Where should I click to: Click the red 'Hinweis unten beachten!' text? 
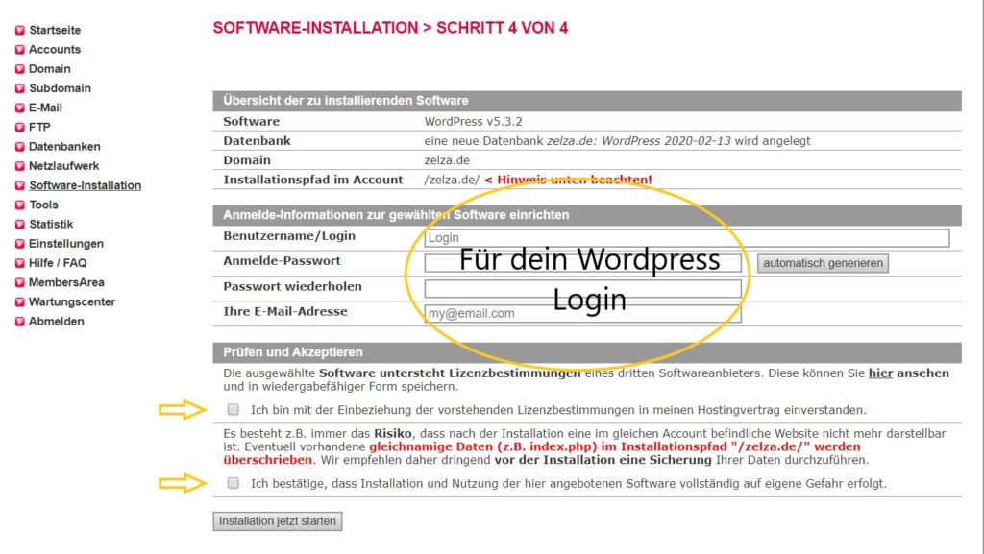(569, 180)
